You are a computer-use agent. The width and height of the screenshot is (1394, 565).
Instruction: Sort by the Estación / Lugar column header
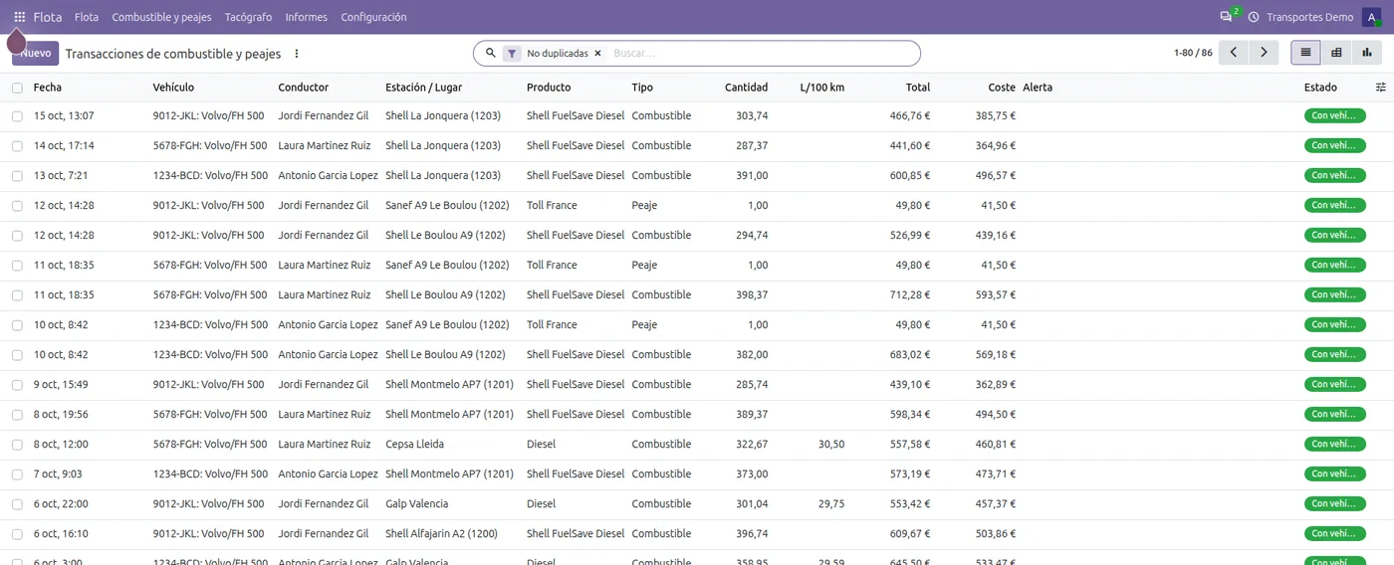click(423, 88)
